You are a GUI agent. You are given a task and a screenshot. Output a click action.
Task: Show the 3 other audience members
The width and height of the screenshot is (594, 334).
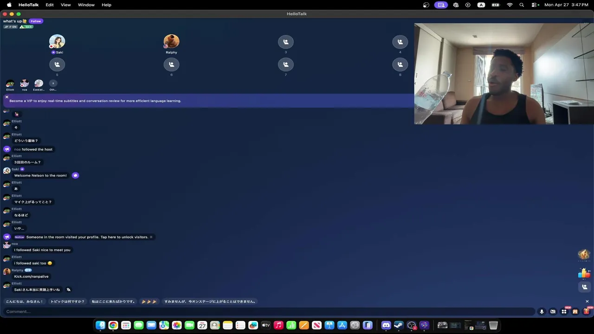(53, 83)
